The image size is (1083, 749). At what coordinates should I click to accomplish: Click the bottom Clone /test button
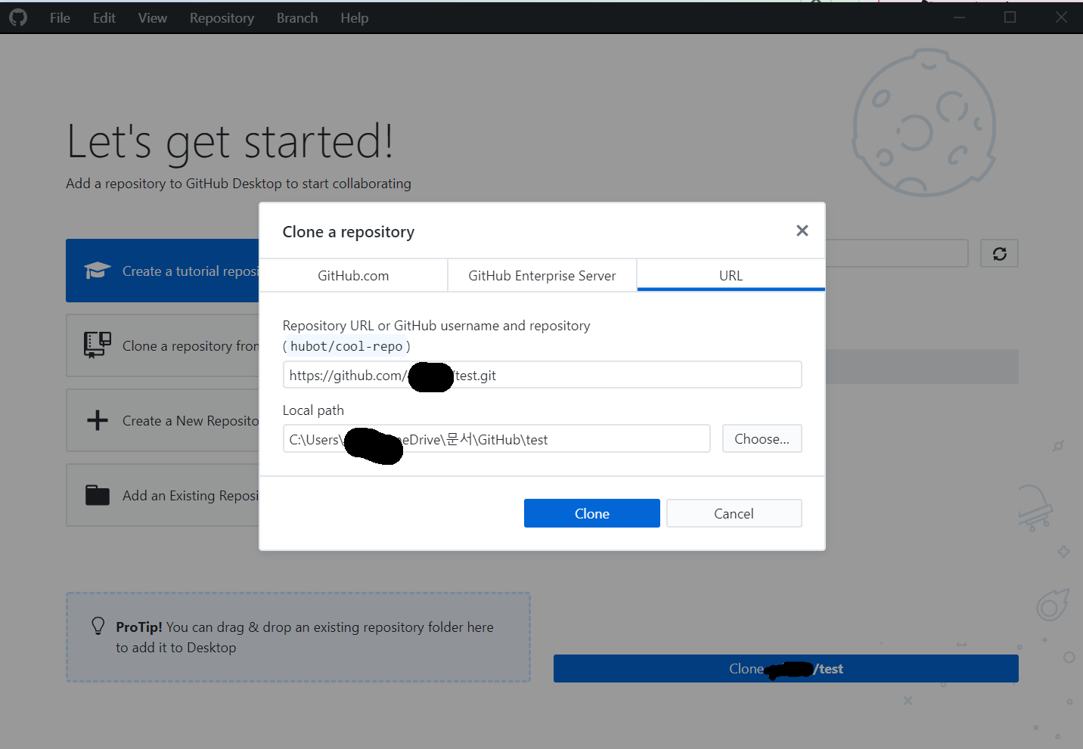786,668
